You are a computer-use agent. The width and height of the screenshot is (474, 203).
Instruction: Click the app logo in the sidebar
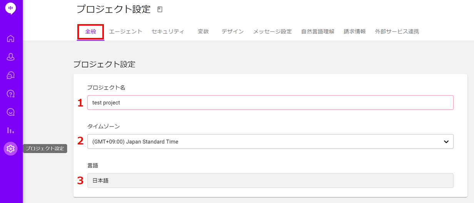pyautogui.click(x=11, y=8)
